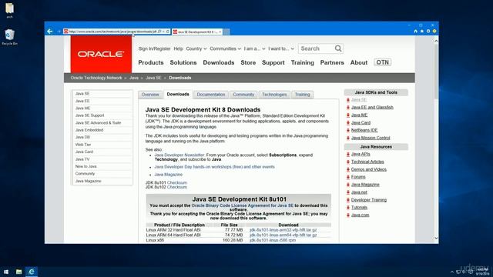493x277 pixels.
Task: Switch to the Overview tab
Action: coord(150,95)
